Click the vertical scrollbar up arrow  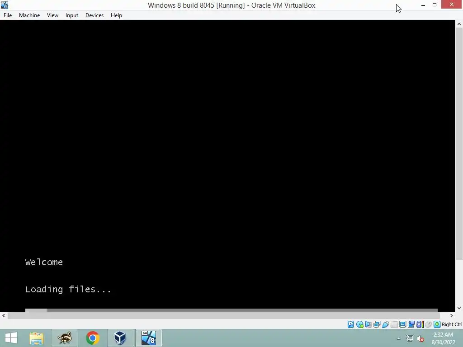point(459,24)
